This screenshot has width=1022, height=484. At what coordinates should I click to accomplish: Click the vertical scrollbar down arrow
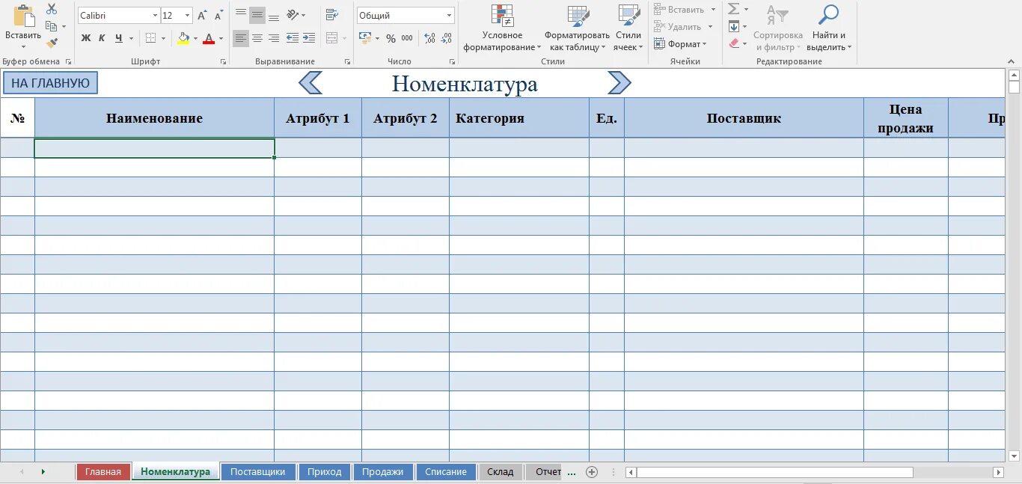[x=1014, y=456]
